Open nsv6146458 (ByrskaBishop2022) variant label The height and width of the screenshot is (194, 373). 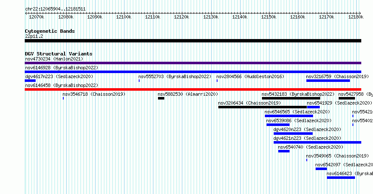click(62, 85)
